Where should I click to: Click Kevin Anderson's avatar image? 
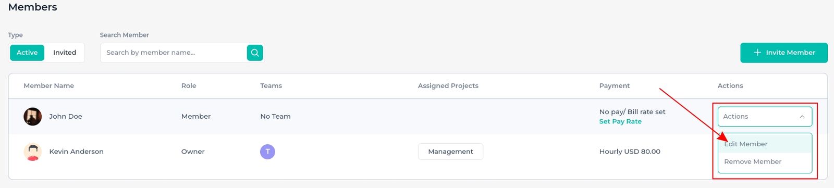click(x=32, y=152)
